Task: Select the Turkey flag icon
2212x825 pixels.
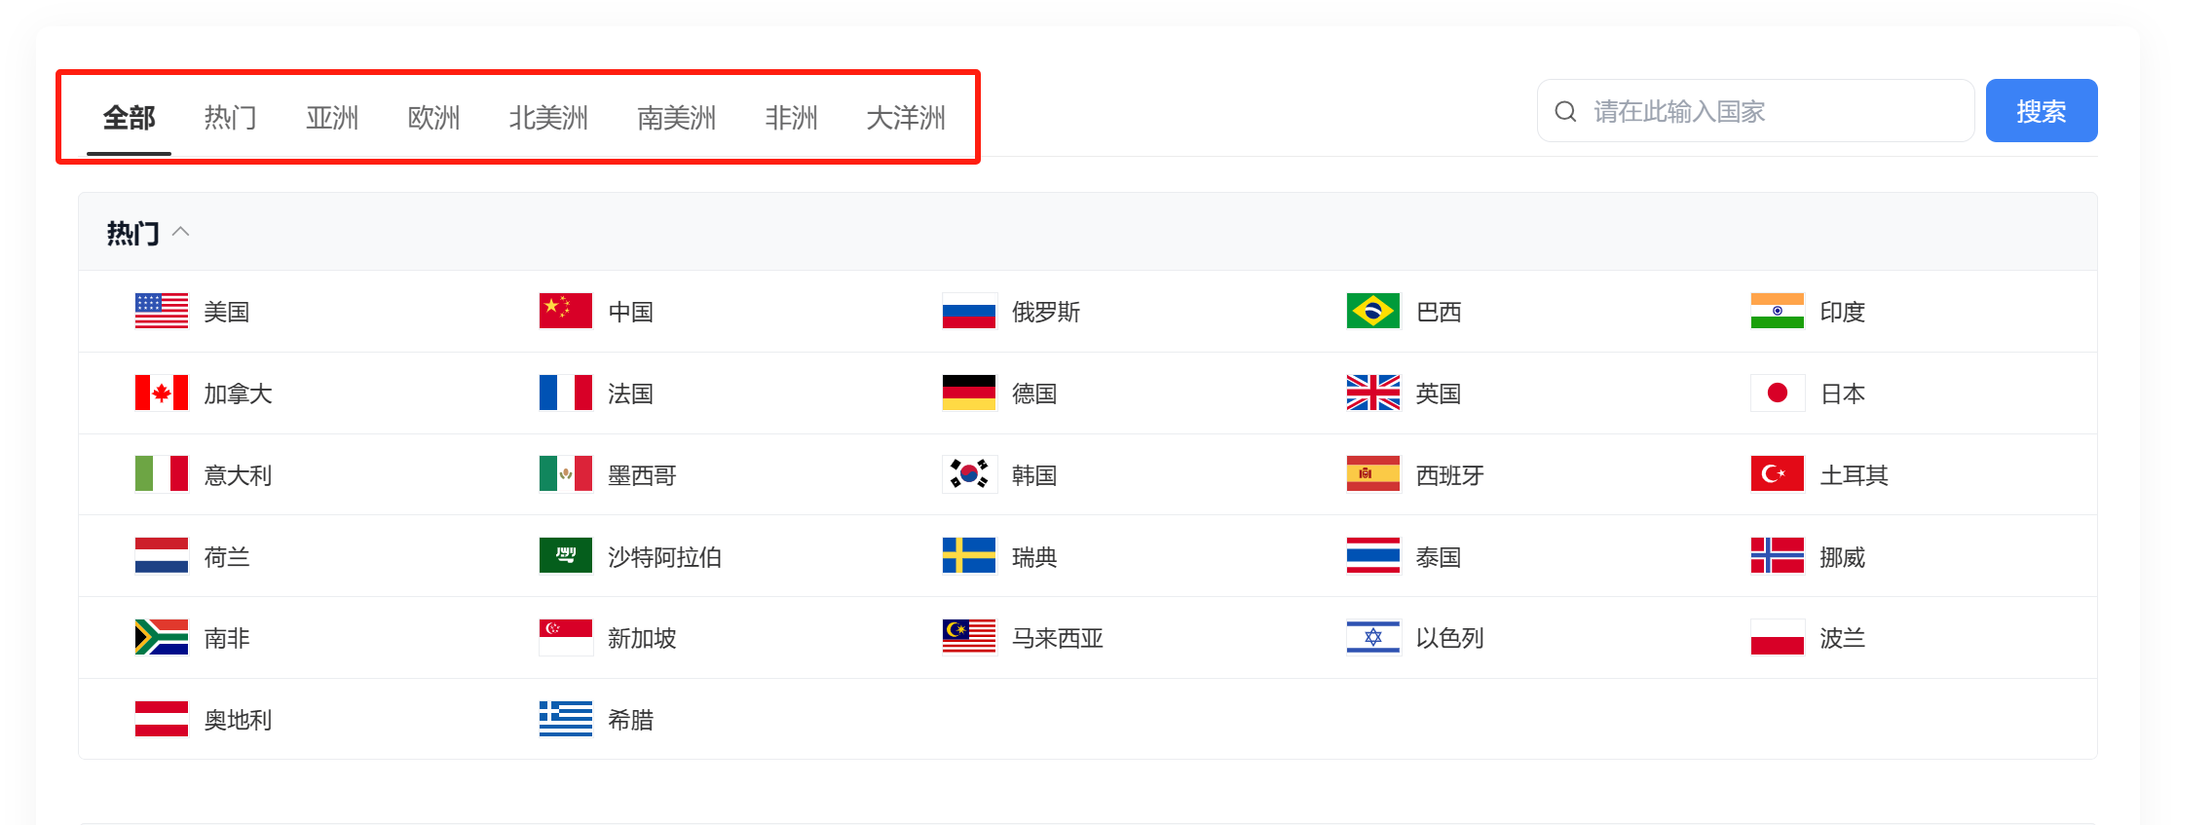Action: [x=1778, y=474]
